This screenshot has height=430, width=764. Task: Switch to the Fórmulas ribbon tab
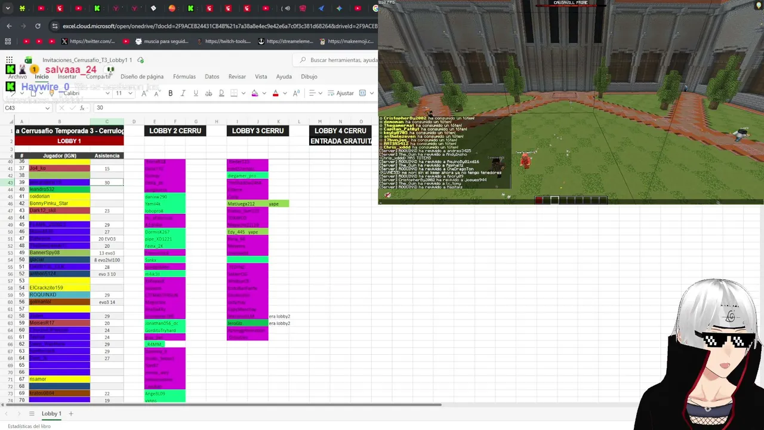184,76
